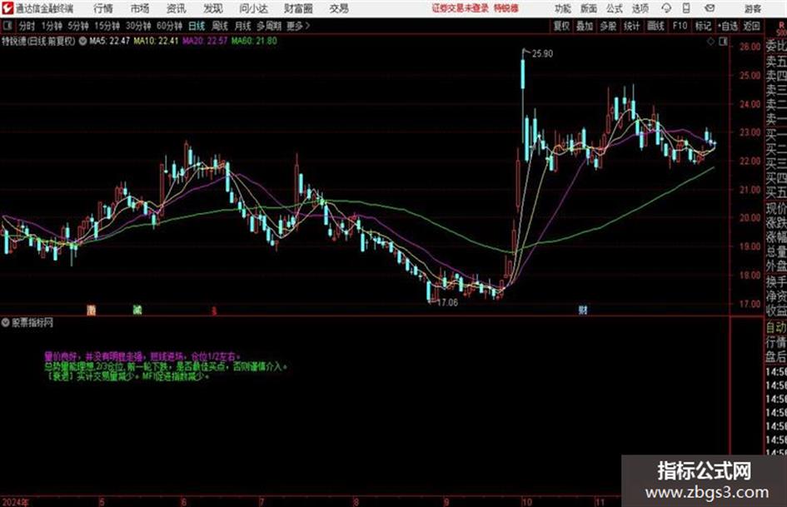Toggle the panel icon left of 分时
The height and width of the screenshot is (507, 787).
[x=7, y=26]
